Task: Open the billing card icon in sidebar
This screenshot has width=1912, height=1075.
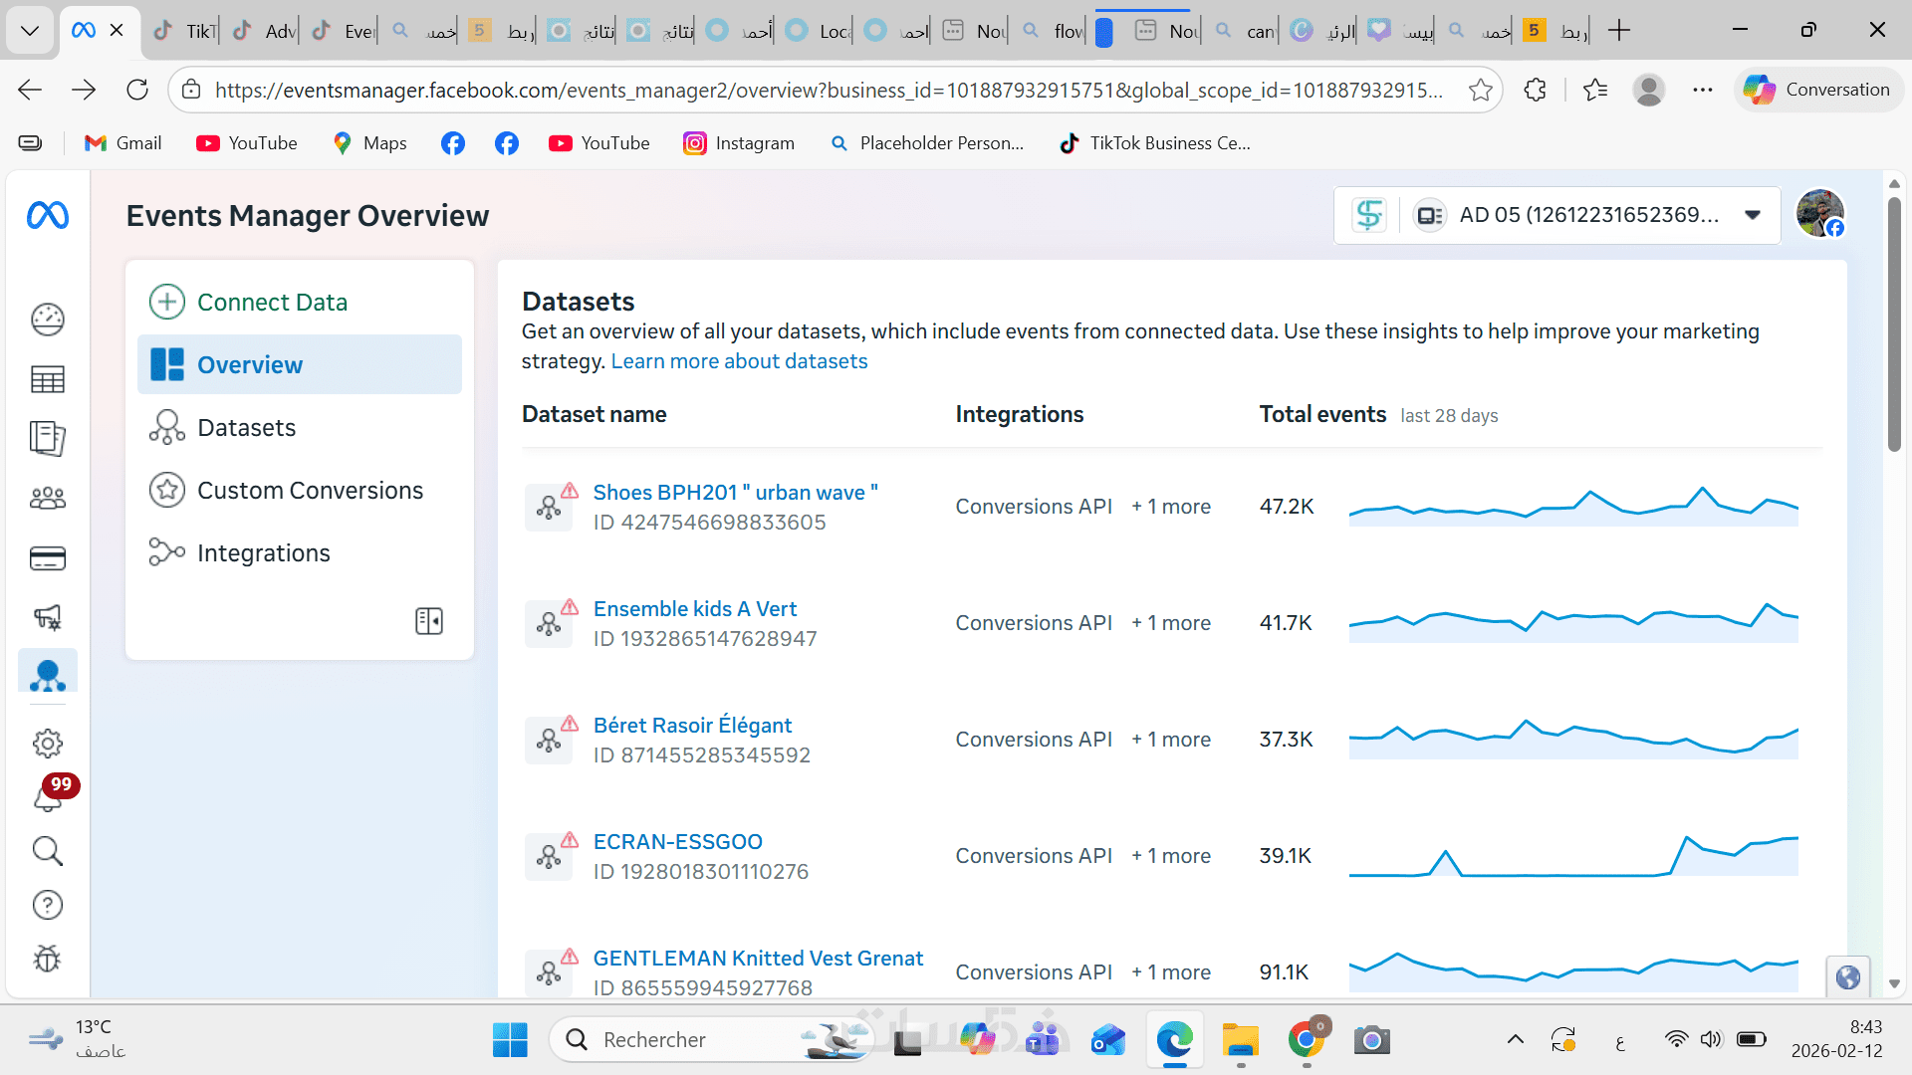Action: [x=48, y=558]
